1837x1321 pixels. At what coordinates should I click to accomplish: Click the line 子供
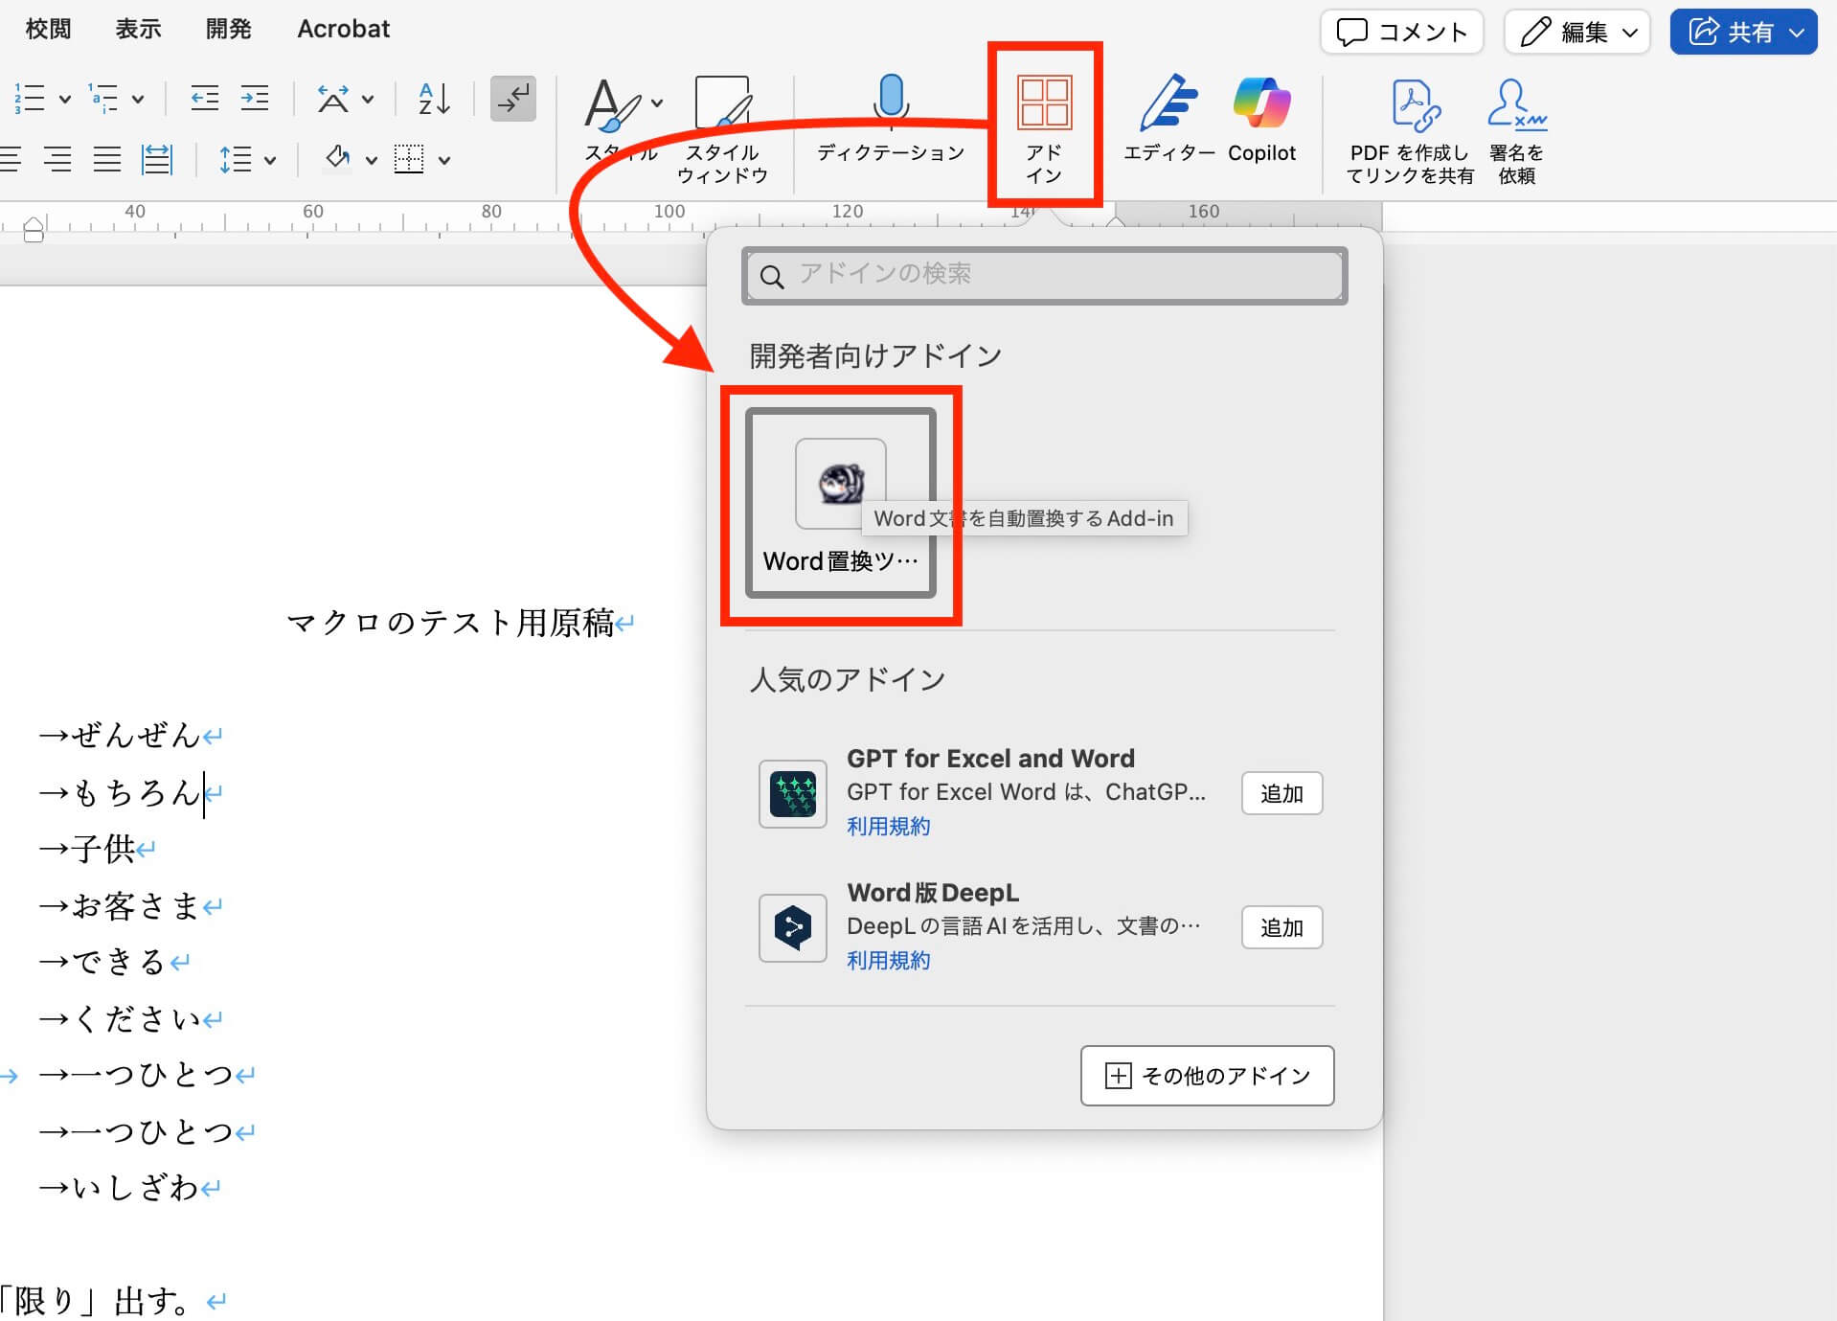[103, 849]
